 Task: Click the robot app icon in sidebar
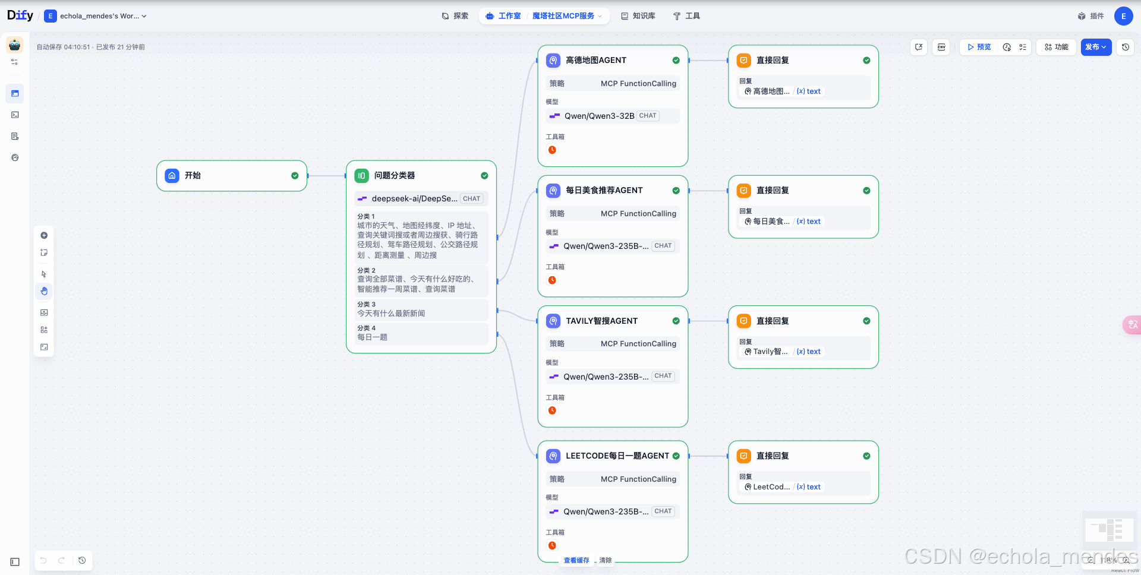click(15, 45)
